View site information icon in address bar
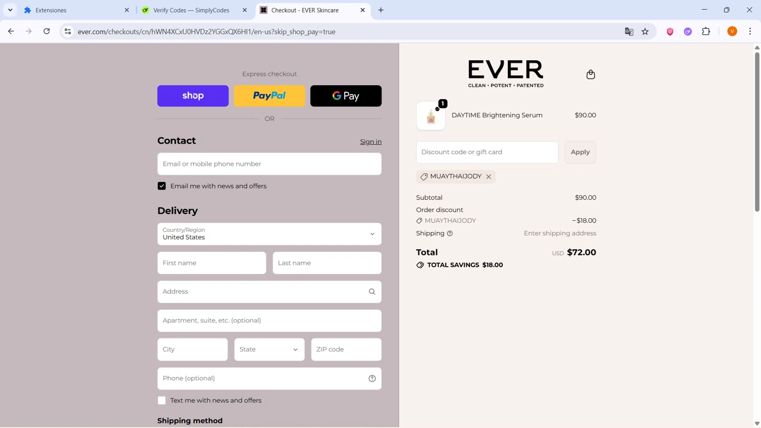 pos(67,31)
